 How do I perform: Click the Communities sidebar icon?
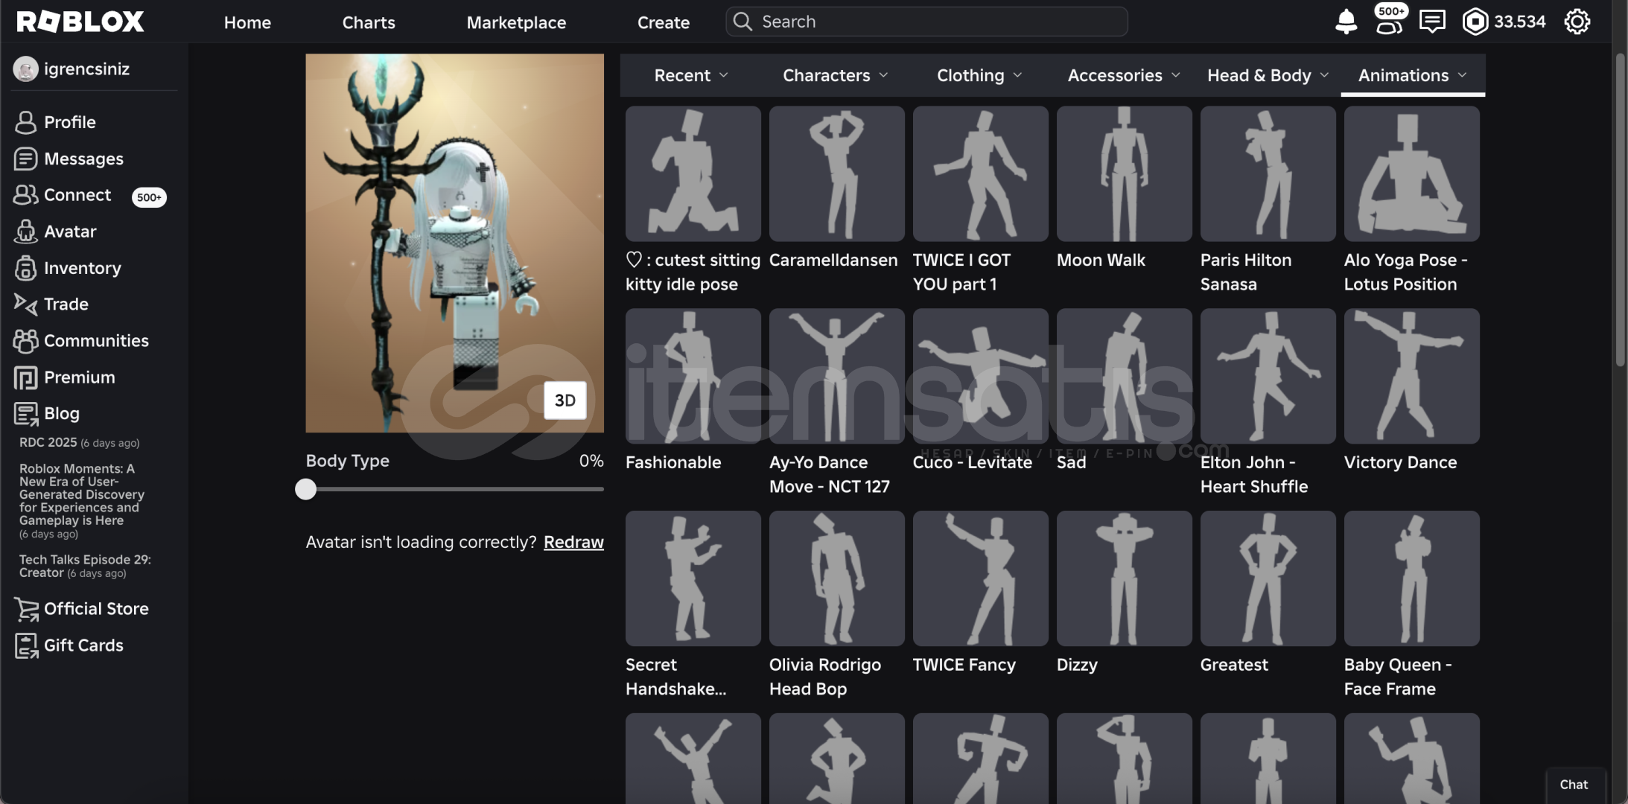tap(25, 341)
